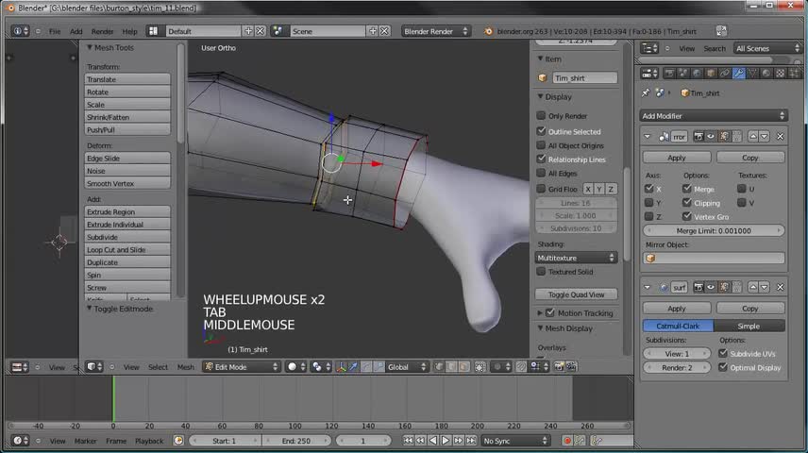Open the Modifiers wrench tab in Properties

click(x=738, y=74)
